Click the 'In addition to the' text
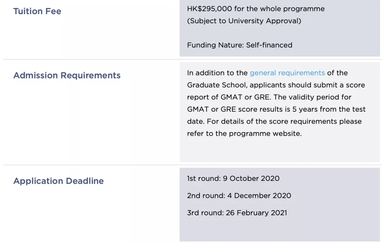The width and height of the screenshot is (382, 243). click(x=217, y=73)
